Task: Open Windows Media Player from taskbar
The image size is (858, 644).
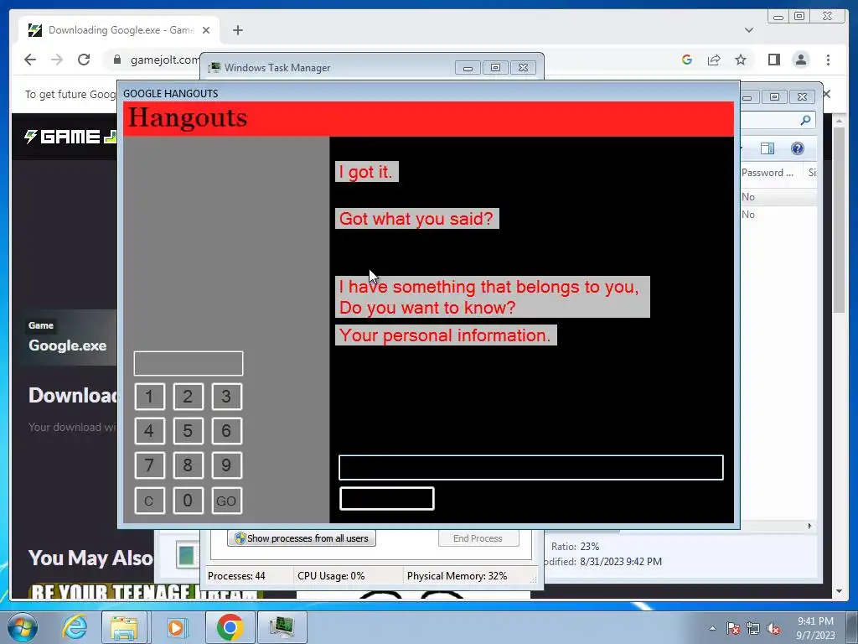Action: tap(176, 627)
